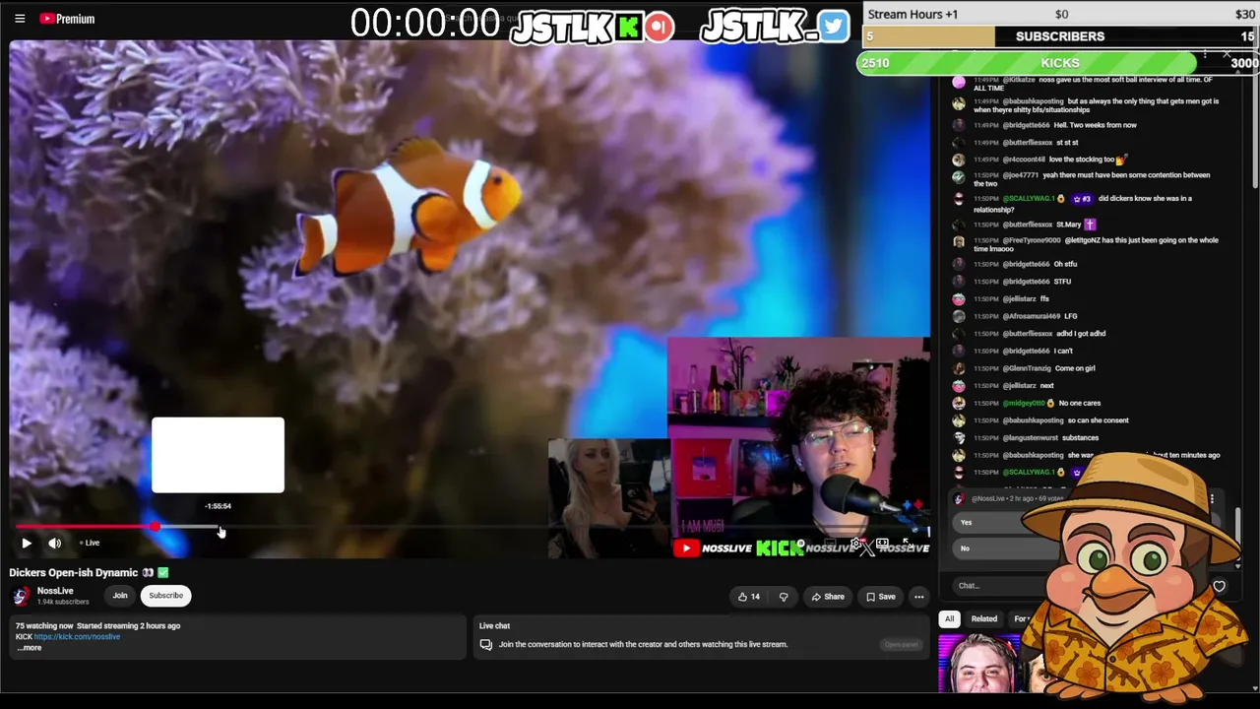
Task: Dislike the video with thumbs down
Action: tap(784, 597)
